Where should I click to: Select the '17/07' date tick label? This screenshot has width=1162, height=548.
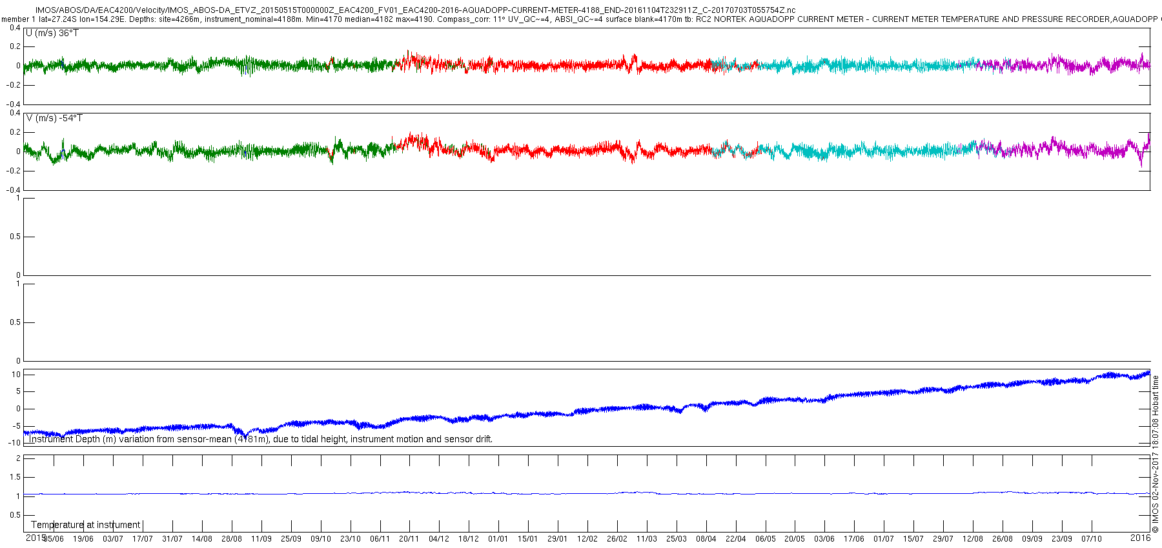142,539
